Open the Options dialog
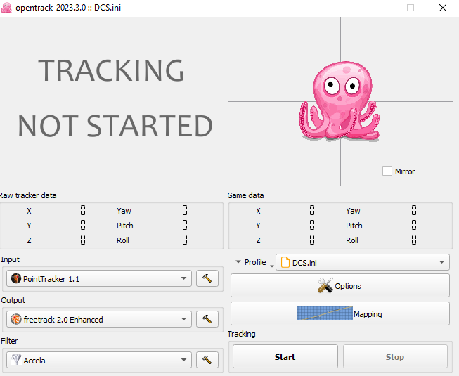This screenshot has height=376, width=459. pos(340,285)
